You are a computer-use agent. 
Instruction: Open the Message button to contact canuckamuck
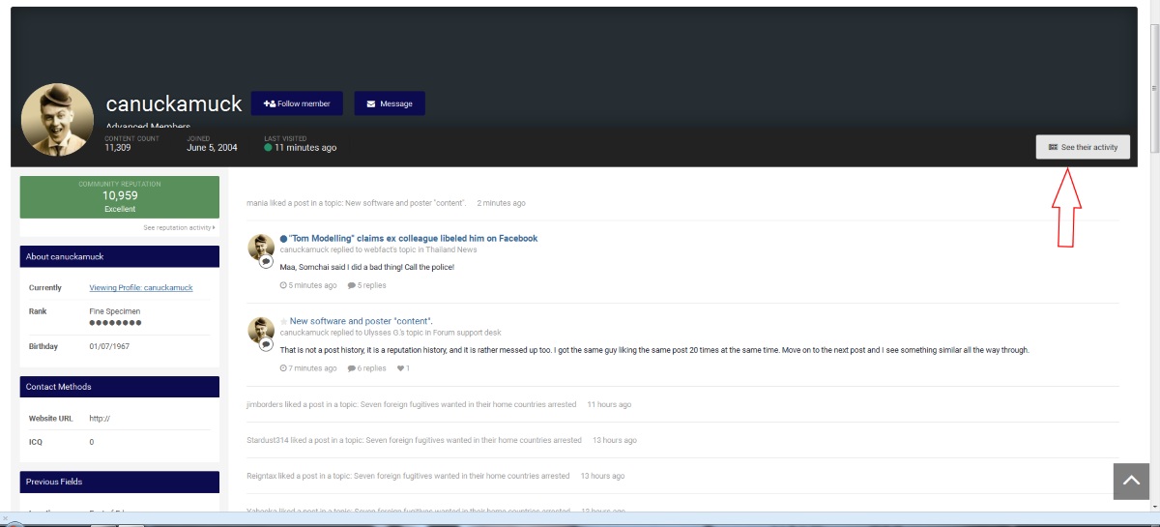point(389,103)
